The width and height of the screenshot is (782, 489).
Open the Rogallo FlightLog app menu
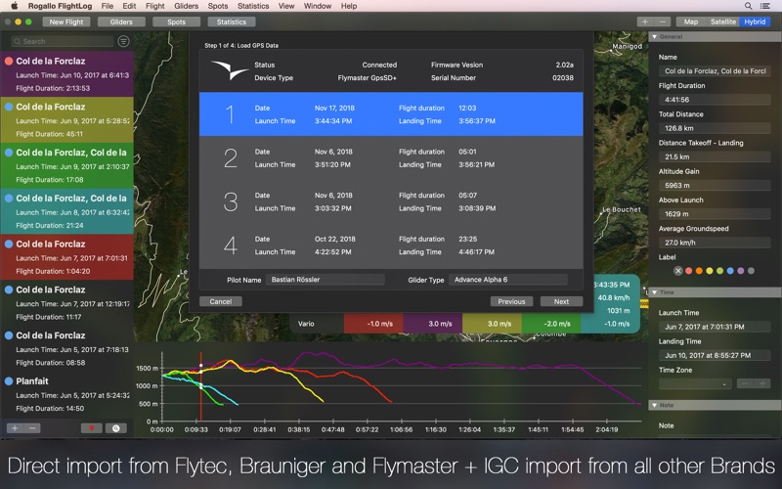(x=60, y=6)
